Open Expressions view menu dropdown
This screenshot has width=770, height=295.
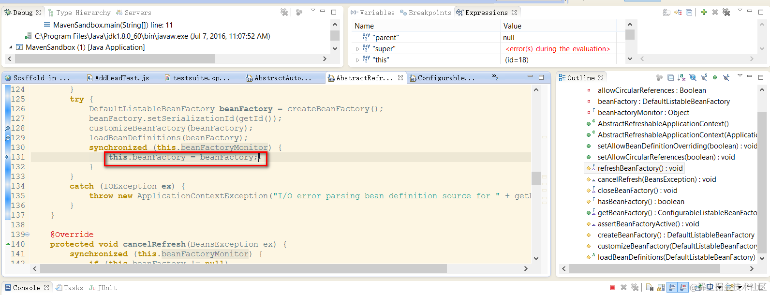pos(740,10)
